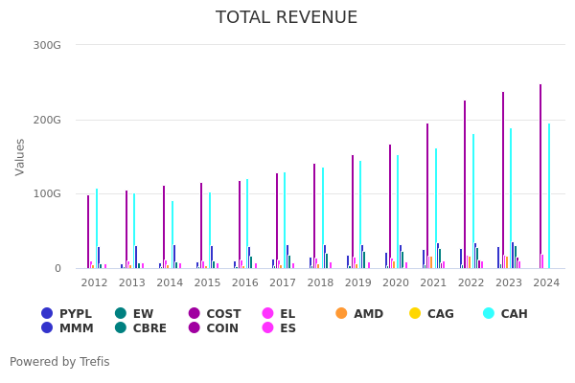Click the teal CBRE legend marker
This screenshot has height=383, width=575.
[x=121, y=328]
